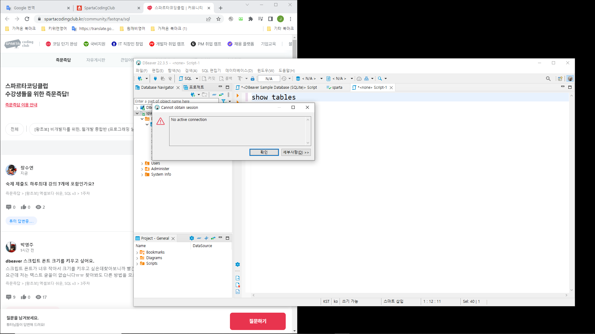595x334 pixels.
Task: Click Navigator object name filter field
Action: pyautogui.click(x=176, y=101)
